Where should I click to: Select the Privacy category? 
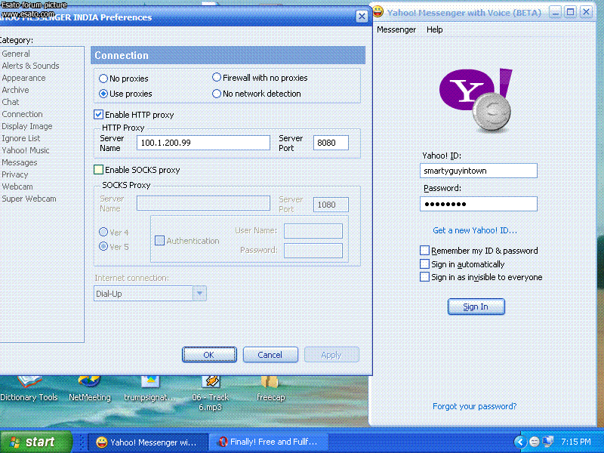pos(15,174)
